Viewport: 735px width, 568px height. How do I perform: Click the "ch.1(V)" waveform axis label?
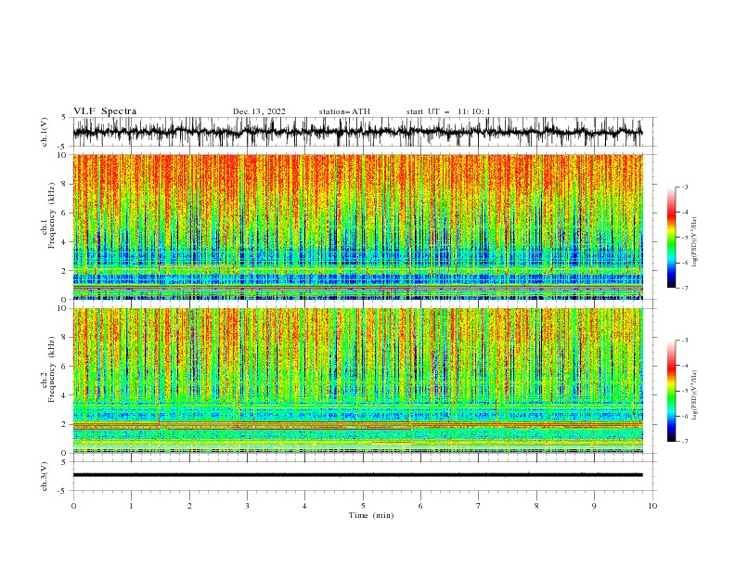(45, 132)
